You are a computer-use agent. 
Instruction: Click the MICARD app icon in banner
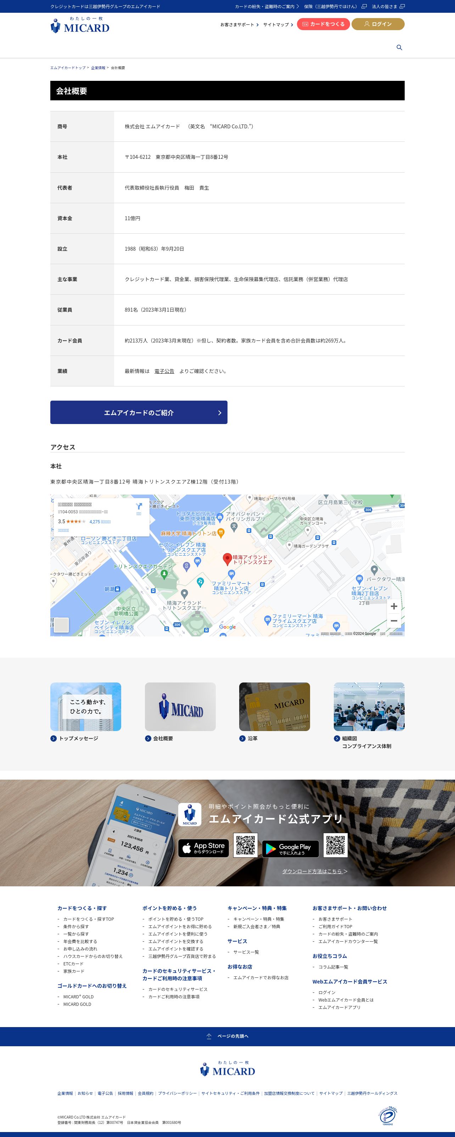point(190,814)
